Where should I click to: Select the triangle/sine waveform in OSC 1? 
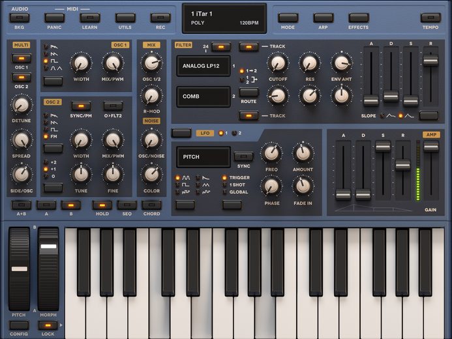(x=53, y=68)
